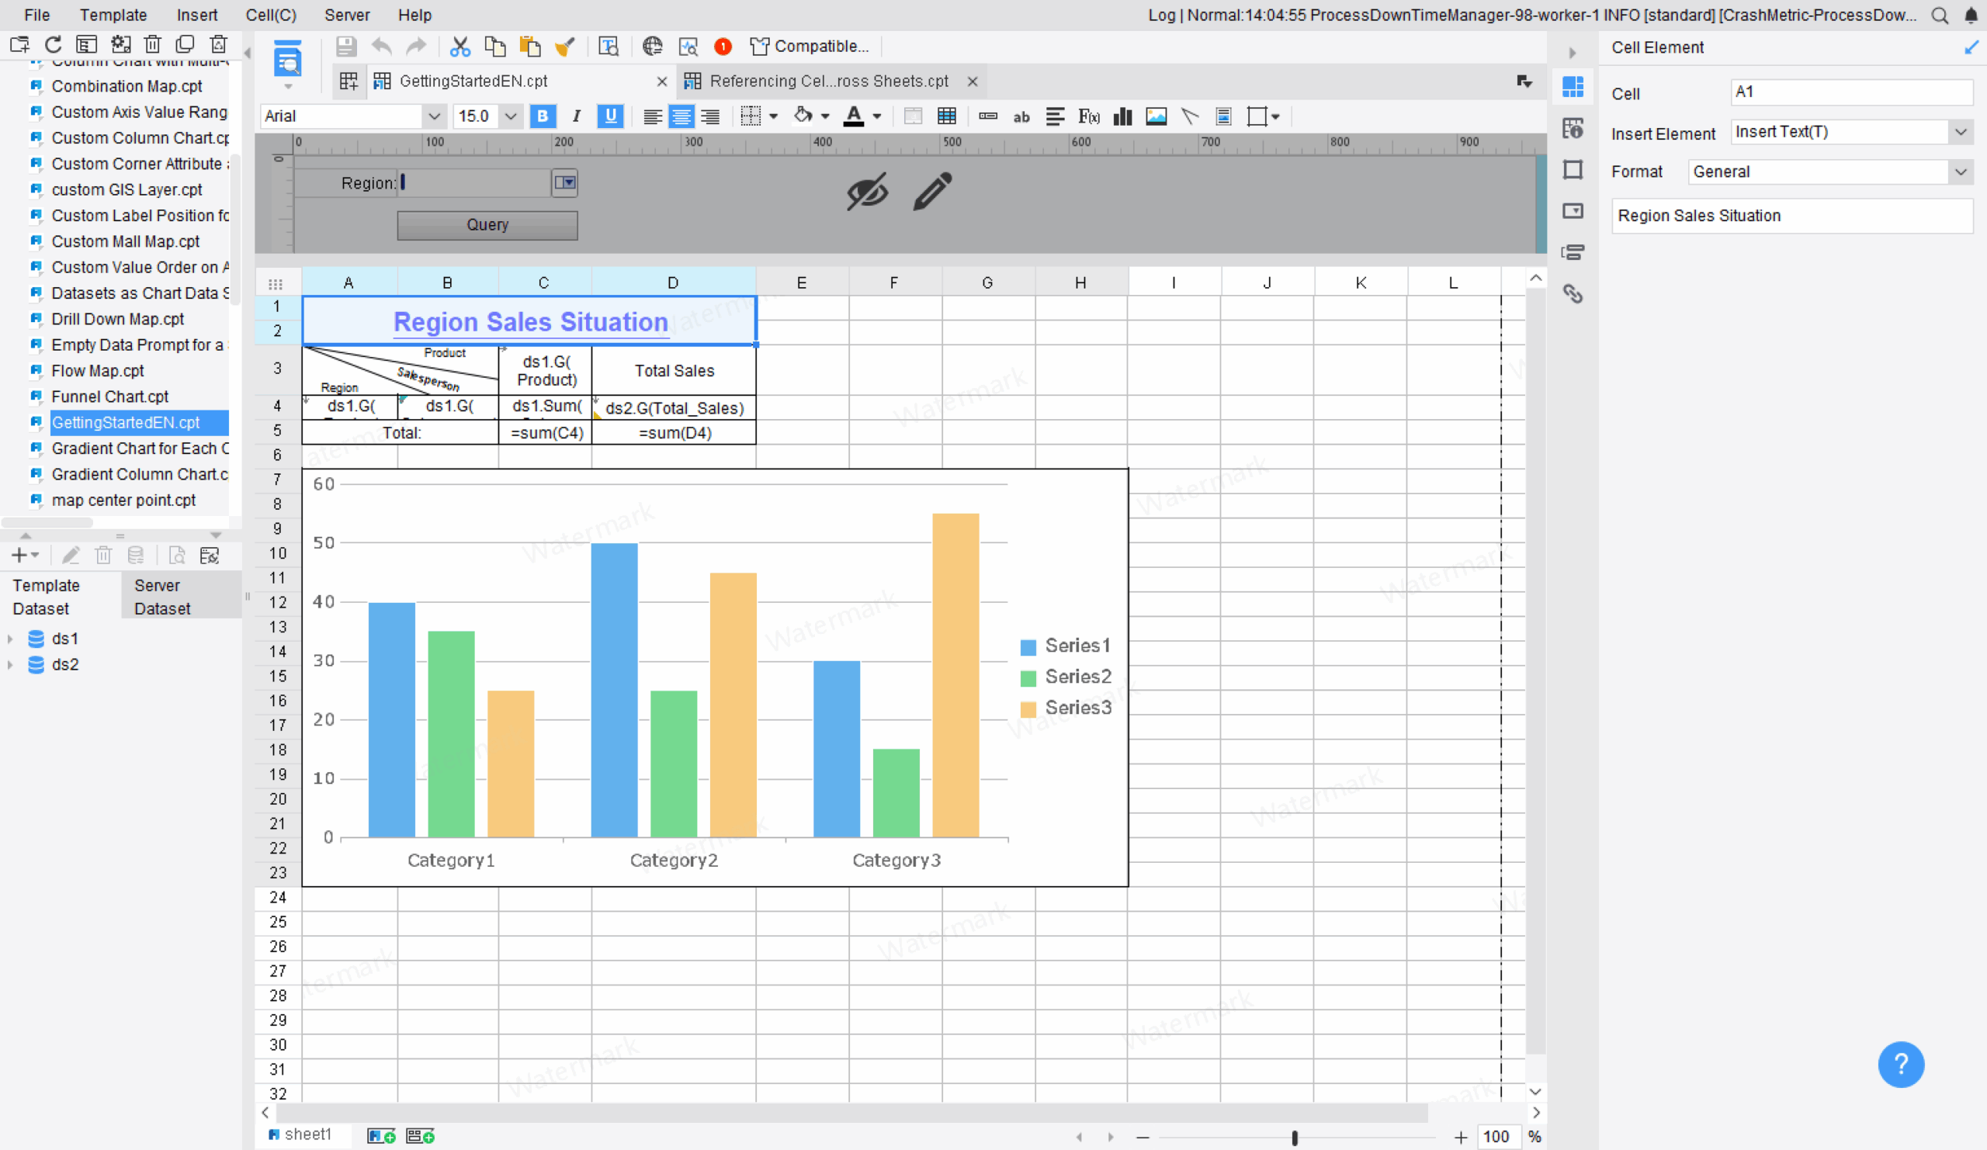The width and height of the screenshot is (1987, 1150).
Task: Insert image with the picture icon
Action: tap(1156, 116)
